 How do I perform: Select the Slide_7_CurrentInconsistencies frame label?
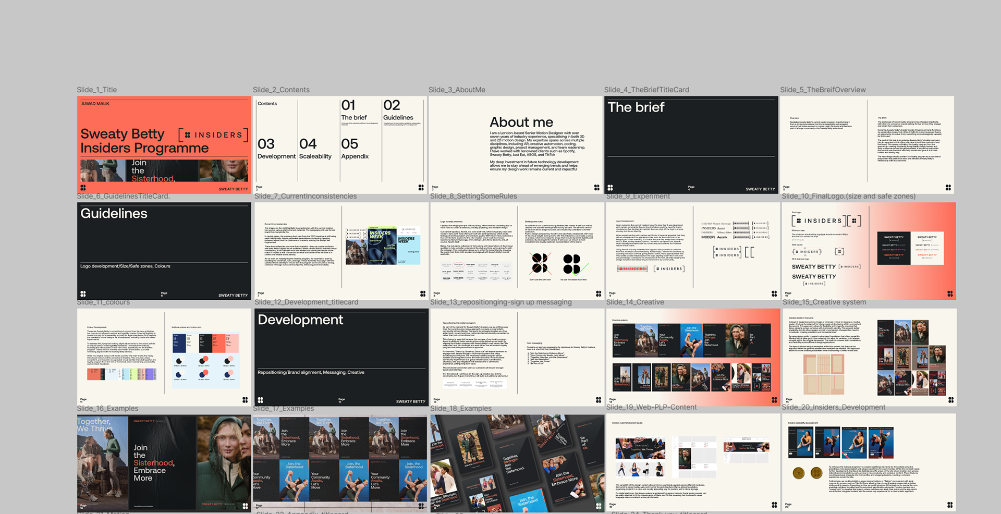pyautogui.click(x=306, y=196)
